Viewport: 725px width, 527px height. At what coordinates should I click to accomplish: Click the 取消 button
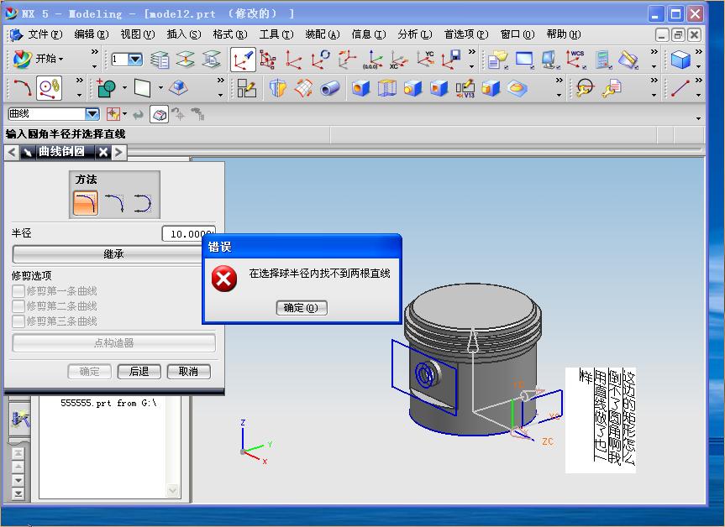click(189, 372)
